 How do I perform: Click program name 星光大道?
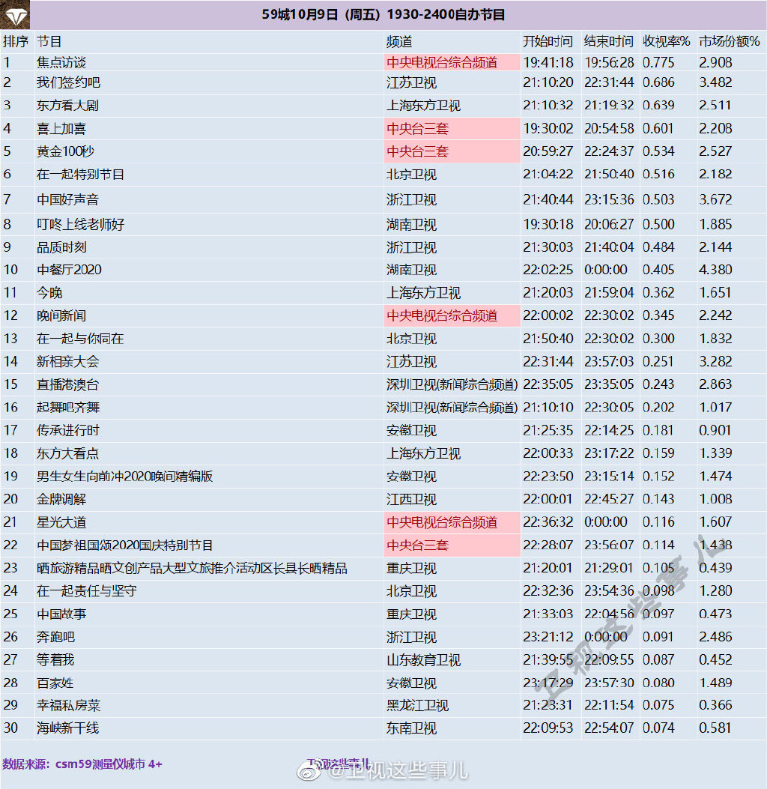click(x=61, y=523)
